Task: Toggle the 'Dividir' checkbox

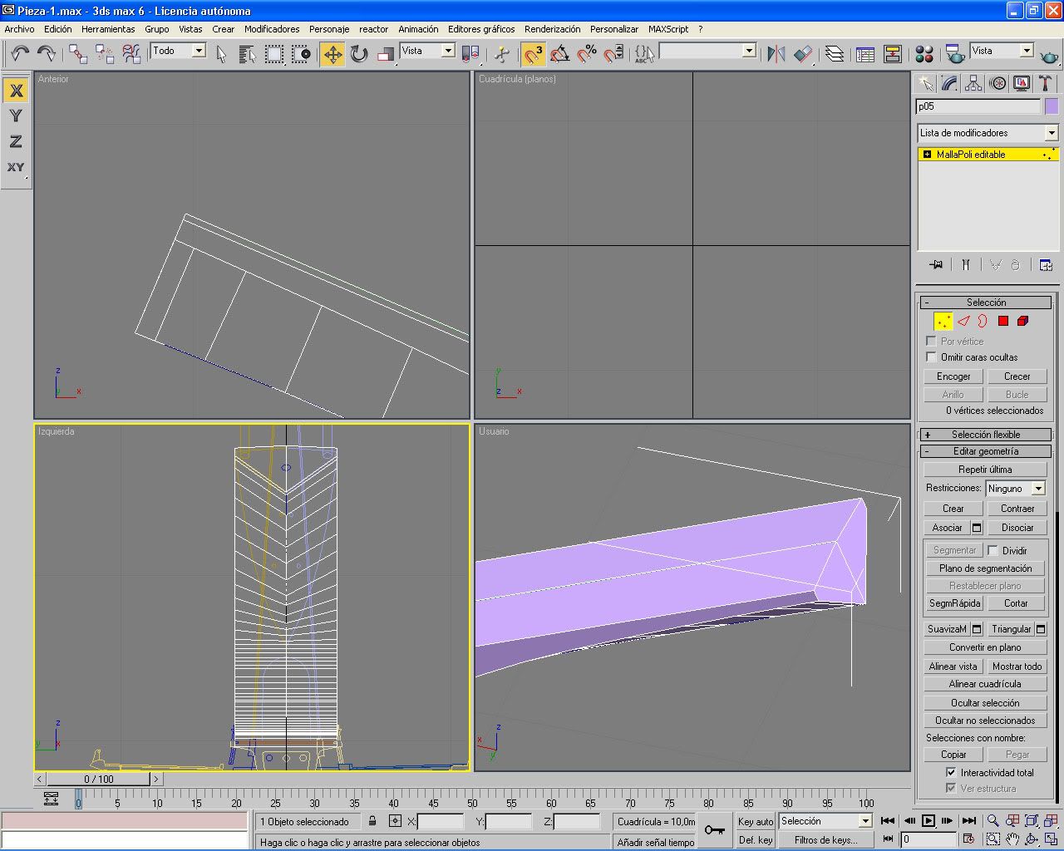Action: 993,550
